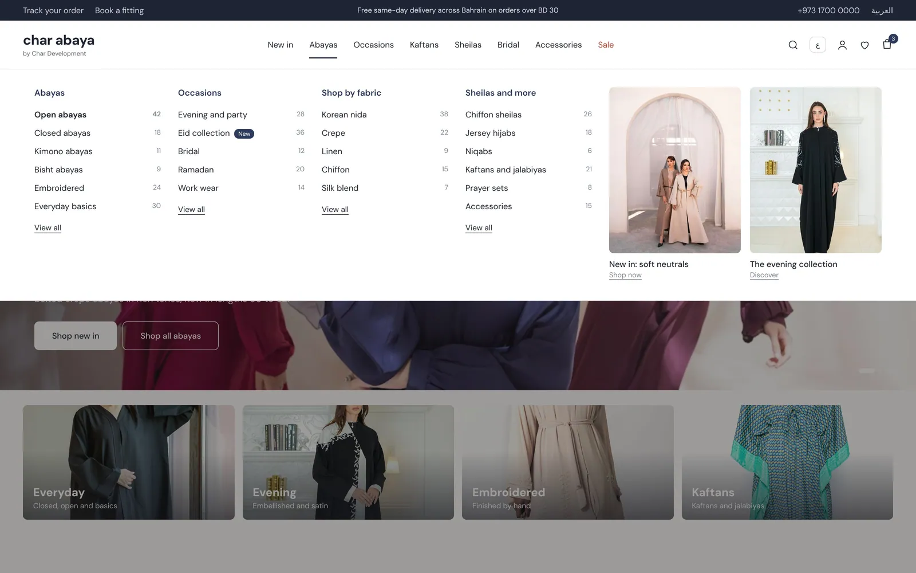Choose Ramadan occasion link
Viewport: 916px width, 573px height.
click(241, 170)
